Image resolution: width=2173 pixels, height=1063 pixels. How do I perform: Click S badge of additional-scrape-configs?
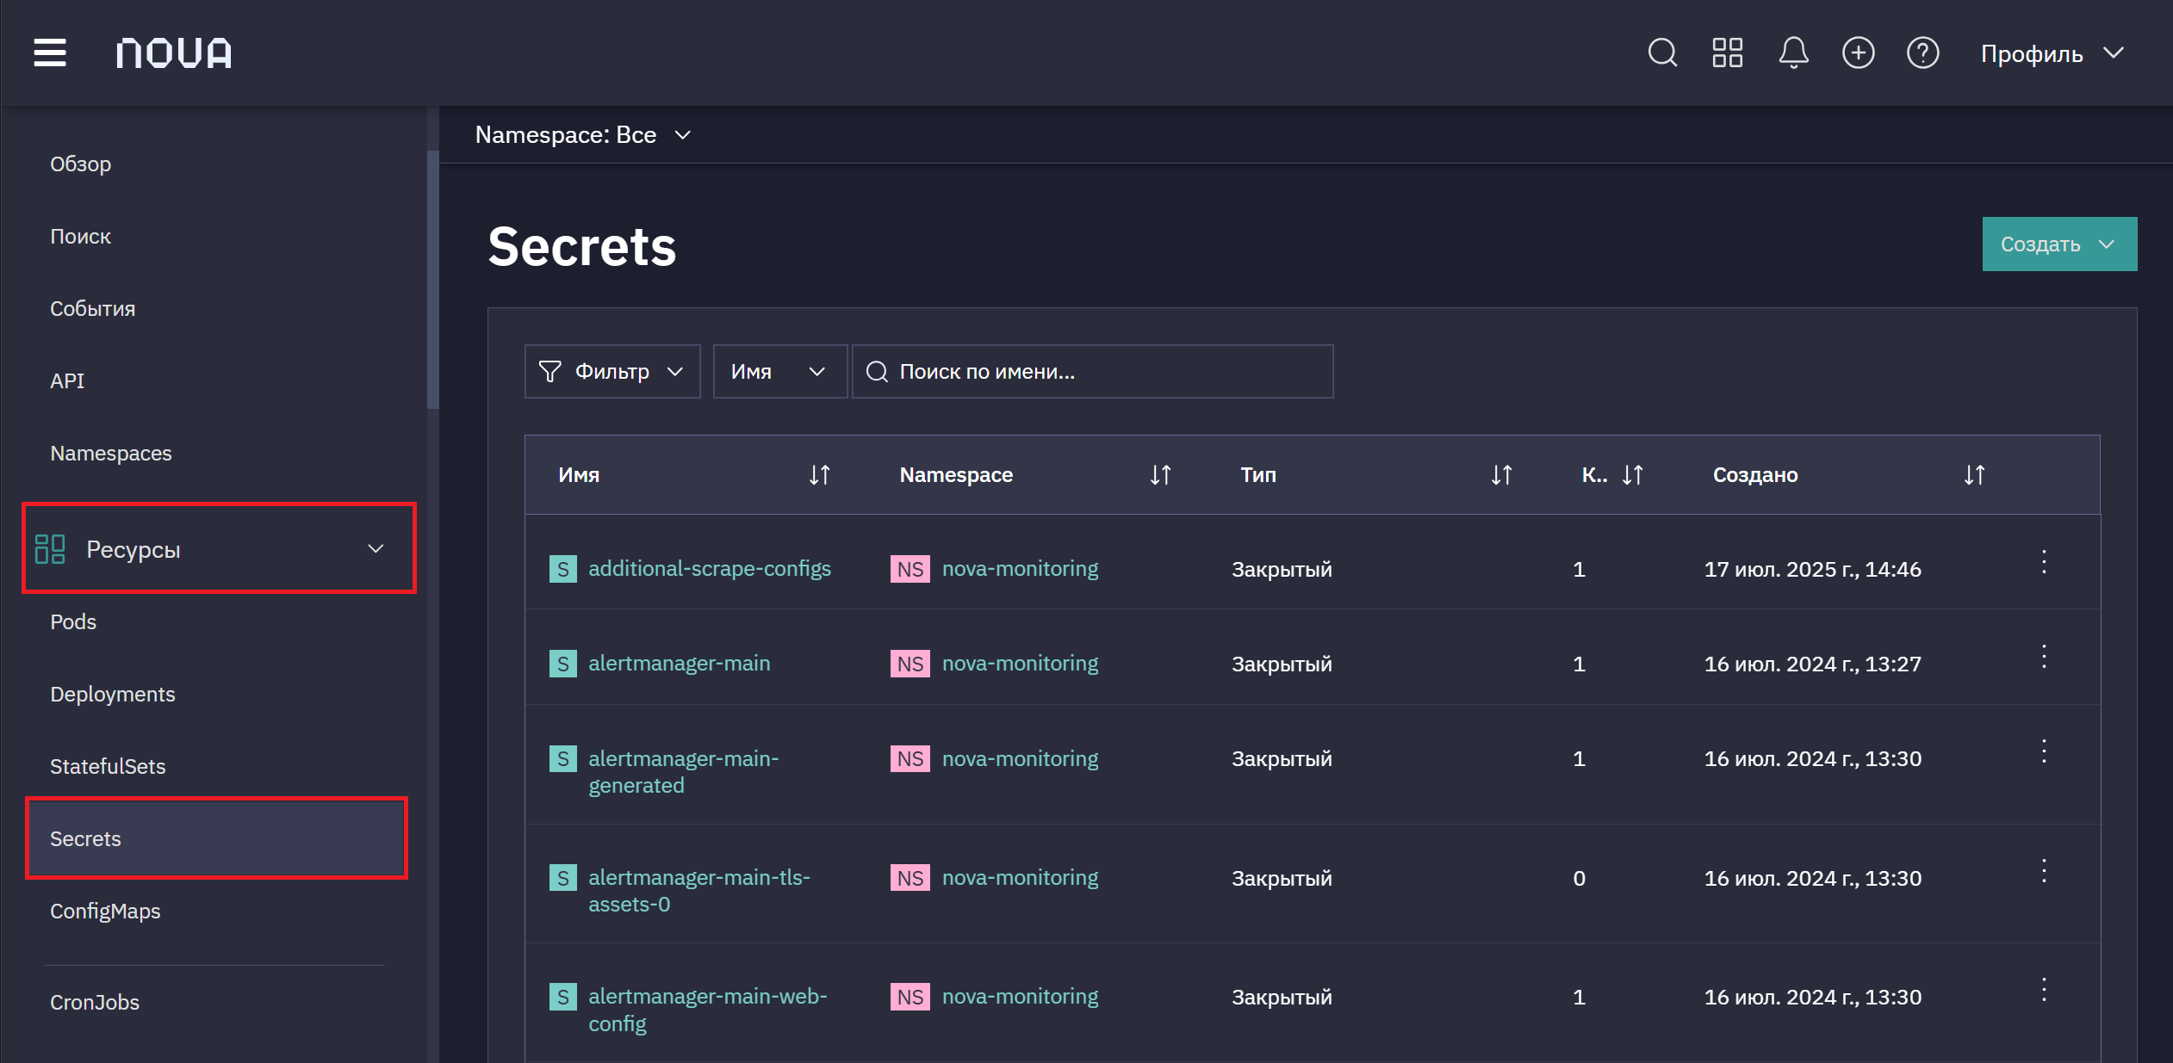[x=563, y=569]
